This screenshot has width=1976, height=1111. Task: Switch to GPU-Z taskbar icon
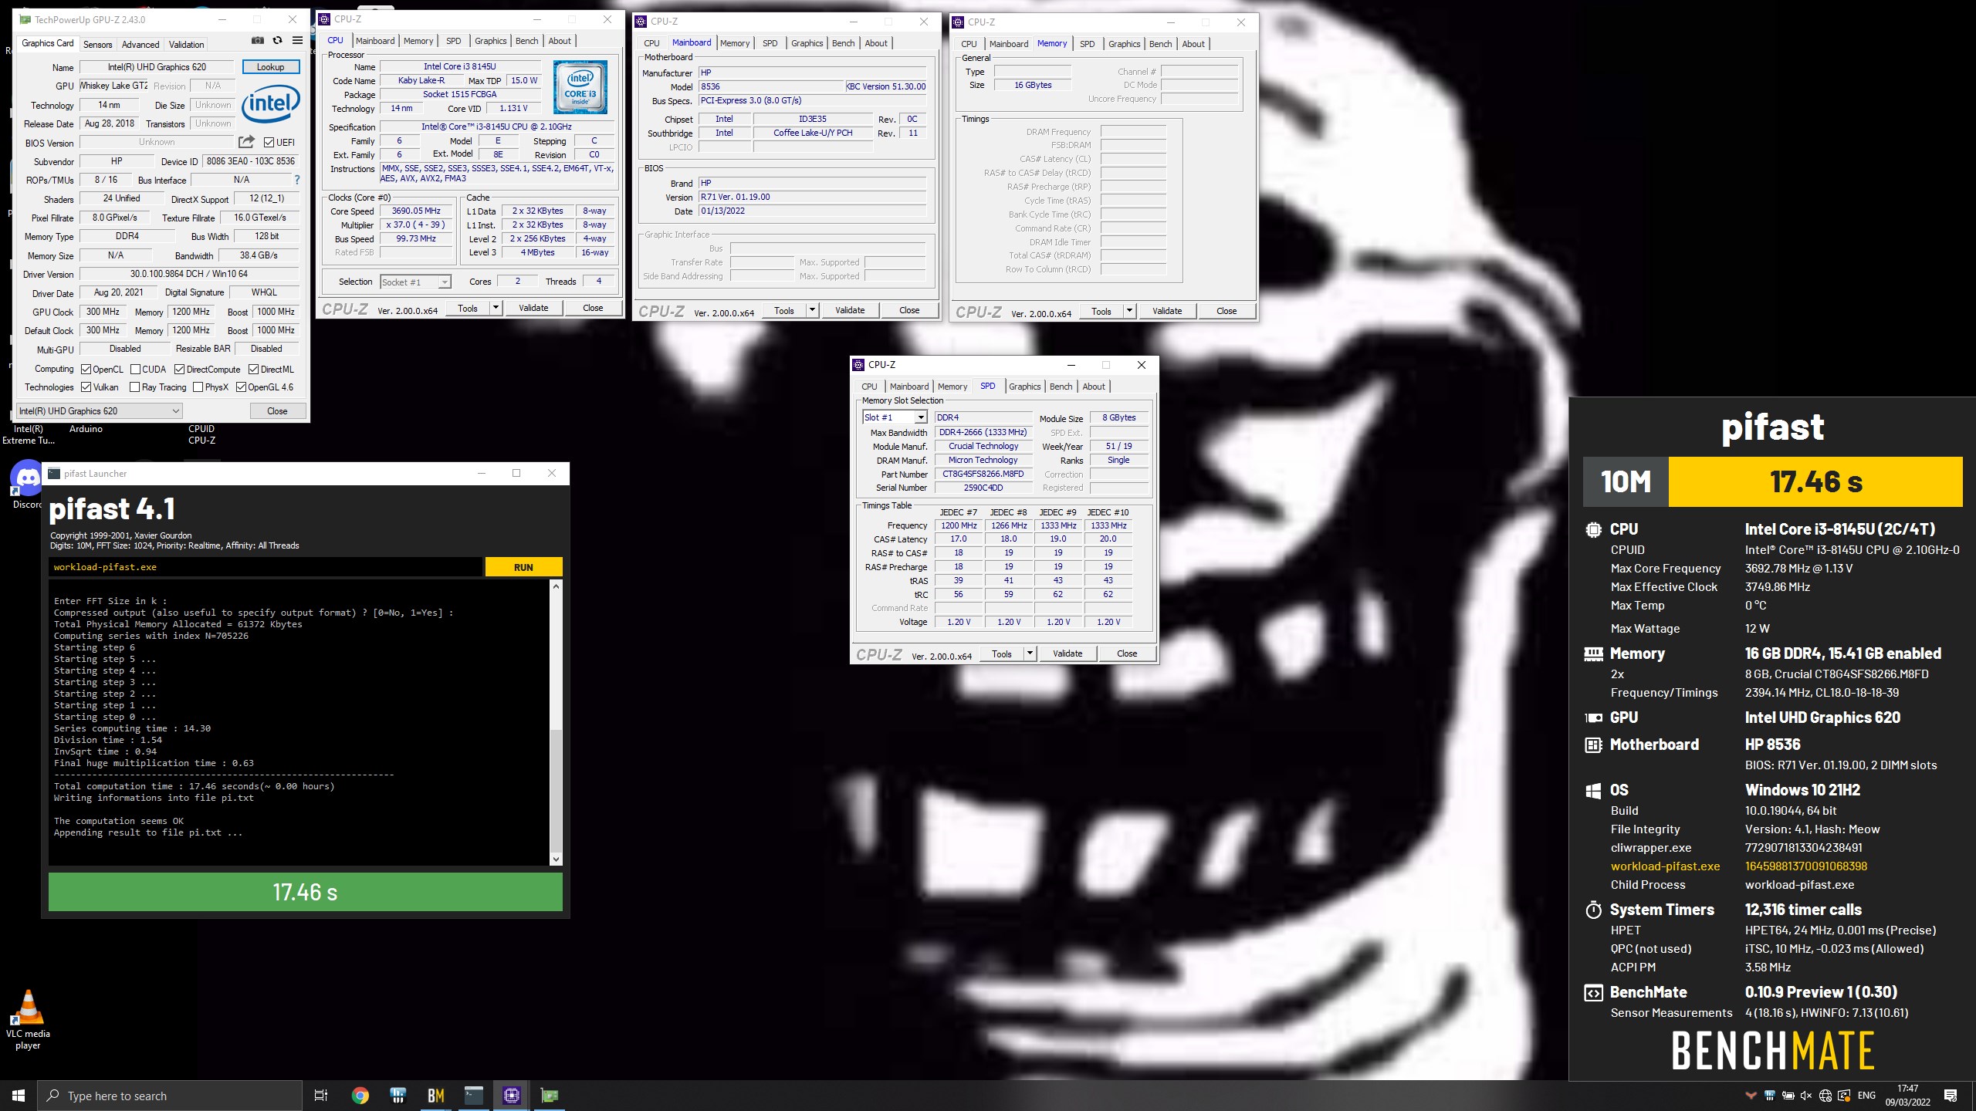pos(549,1096)
